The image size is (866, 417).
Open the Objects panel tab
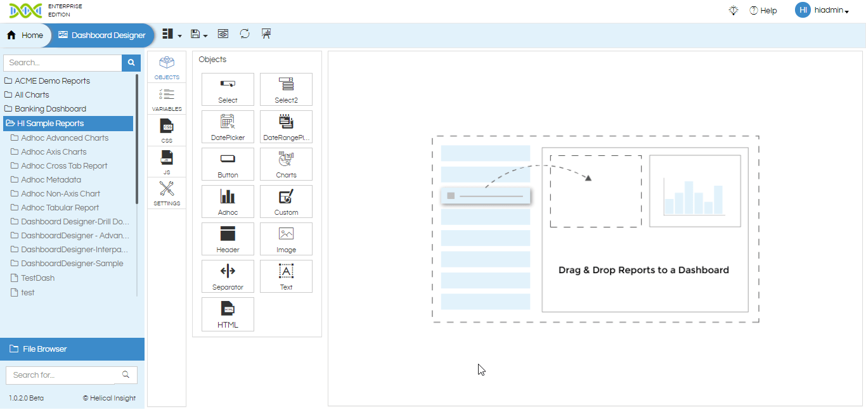pyautogui.click(x=167, y=67)
